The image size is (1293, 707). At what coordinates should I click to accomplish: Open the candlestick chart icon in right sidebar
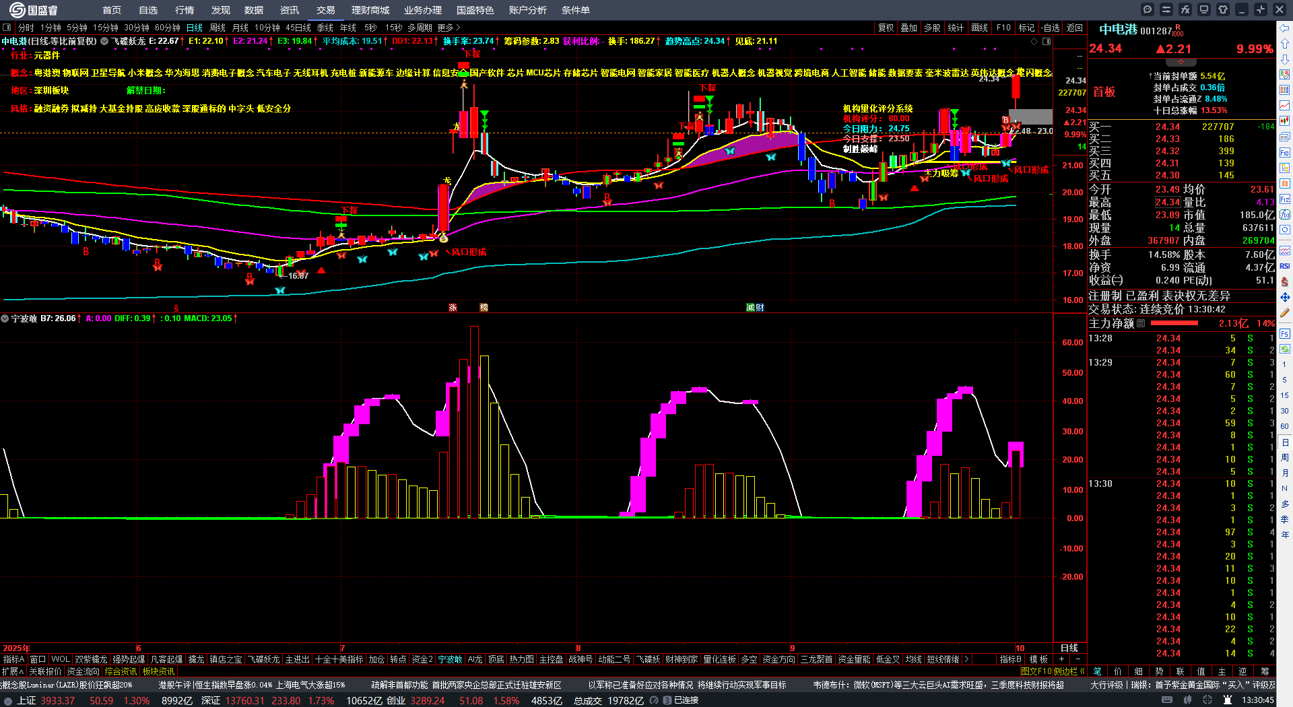point(1285,121)
